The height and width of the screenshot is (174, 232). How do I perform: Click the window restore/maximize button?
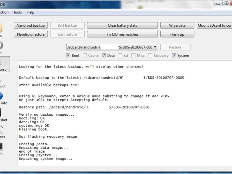point(226,3)
